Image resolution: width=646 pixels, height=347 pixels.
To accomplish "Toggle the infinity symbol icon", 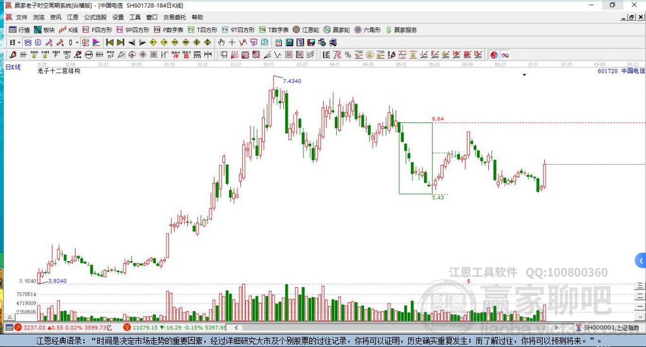I will tap(505, 55).
